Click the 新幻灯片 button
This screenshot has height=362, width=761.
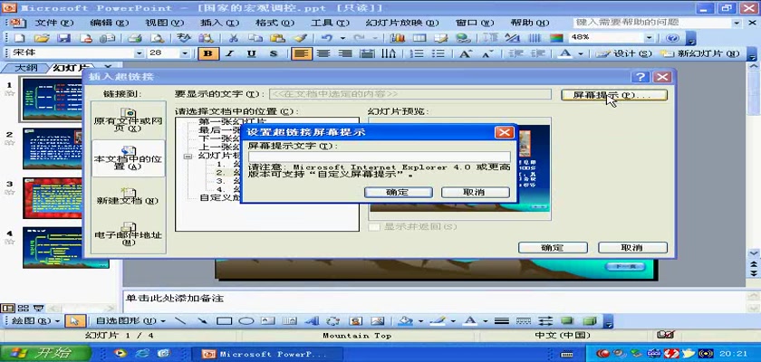[702, 53]
